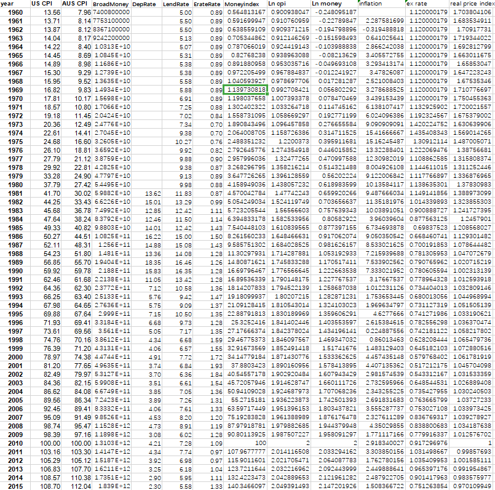Select year cell 2010

15,443
